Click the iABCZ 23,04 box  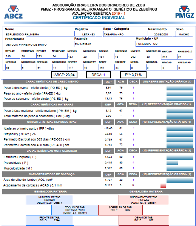tap(64, 75)
